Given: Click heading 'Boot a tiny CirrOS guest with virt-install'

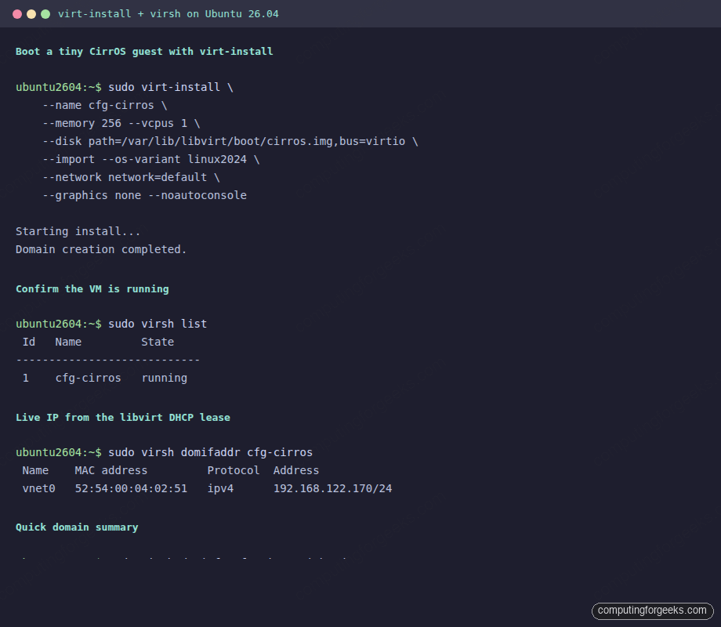Looking at the screenshot, I should click(x=144, y=52).
